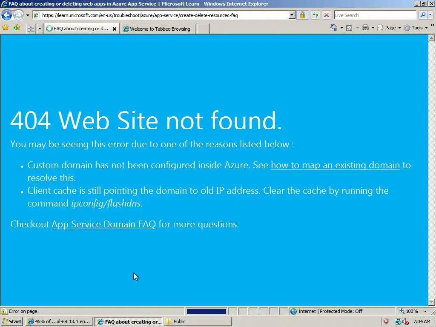
Task: Click 'Internet | Protected Mode: Off' status text
Action: 330,311
